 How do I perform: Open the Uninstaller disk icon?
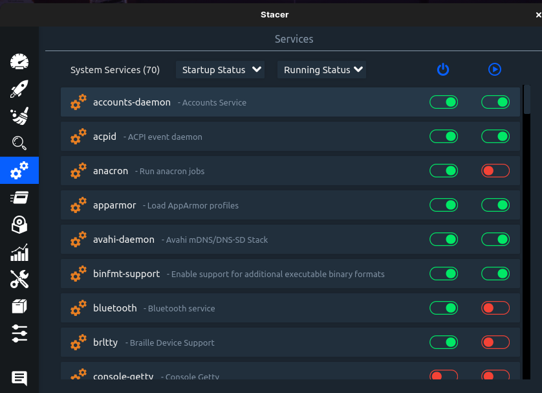(x=19, y=225)
